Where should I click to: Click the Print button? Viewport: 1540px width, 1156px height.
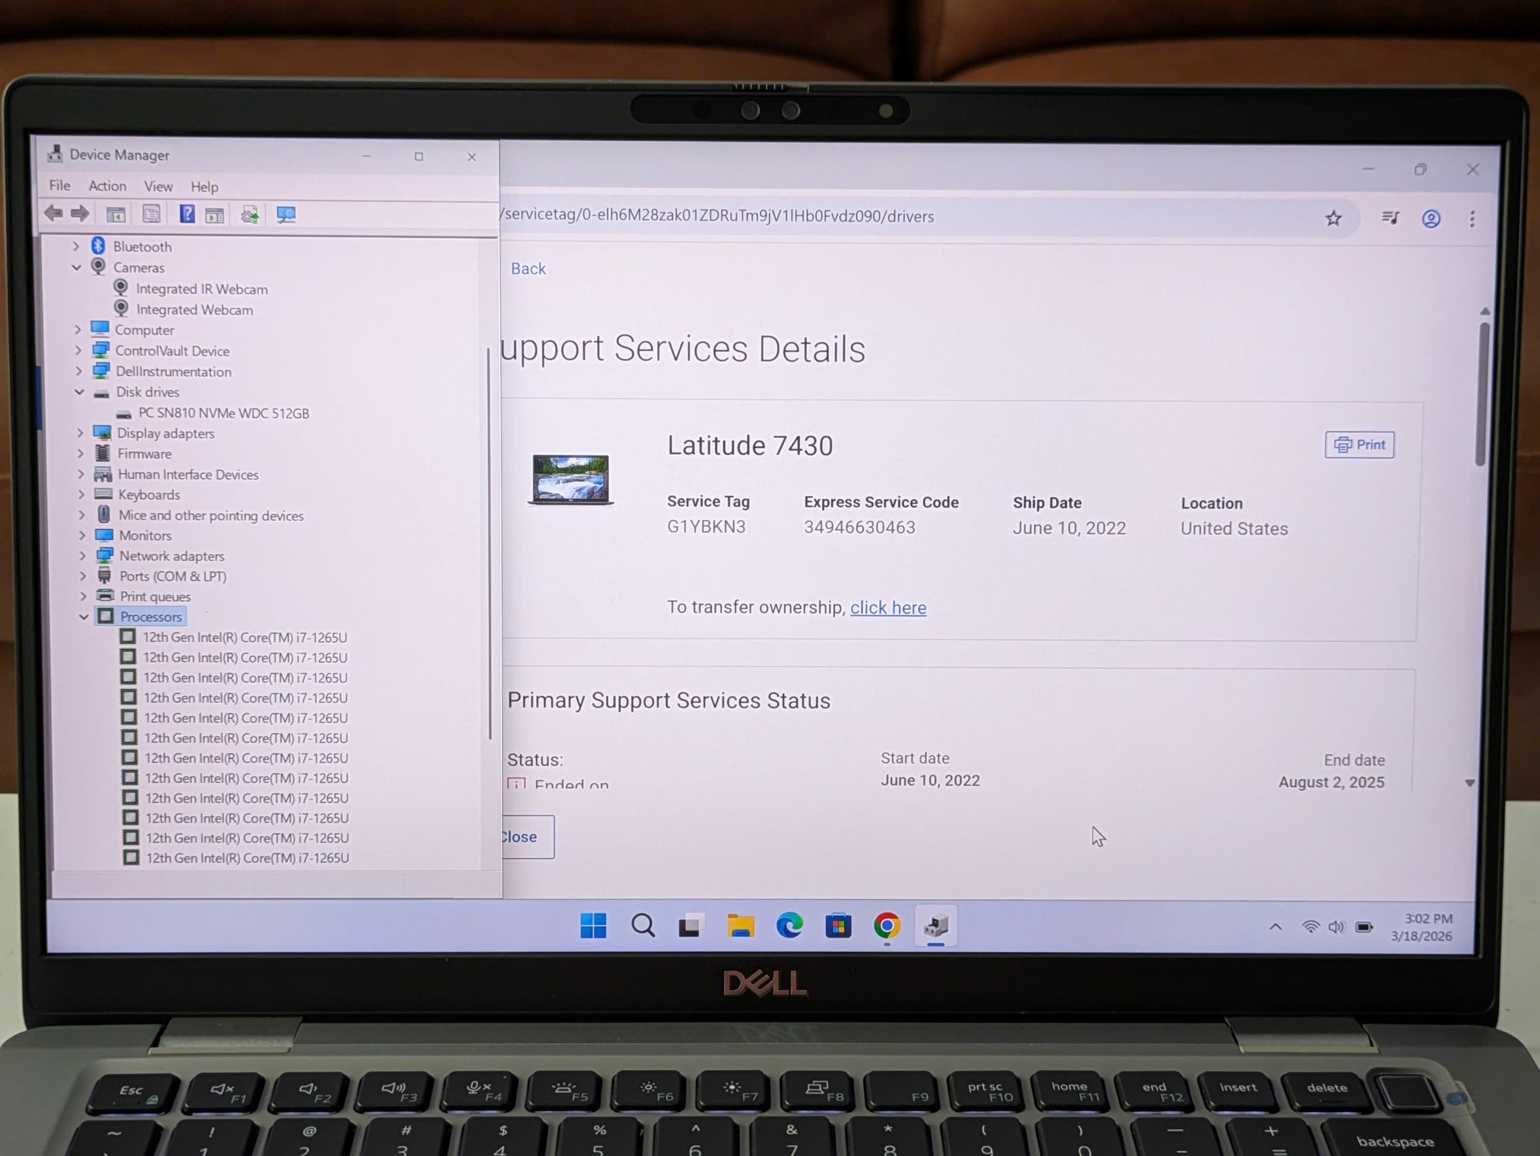tap(1359, 444)
